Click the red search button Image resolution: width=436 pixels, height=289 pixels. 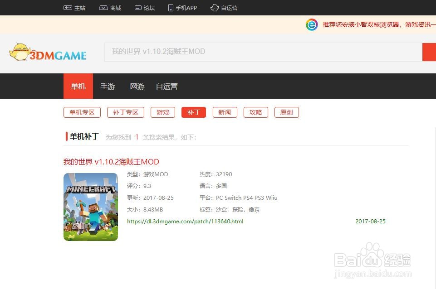(x=429, y=52)
